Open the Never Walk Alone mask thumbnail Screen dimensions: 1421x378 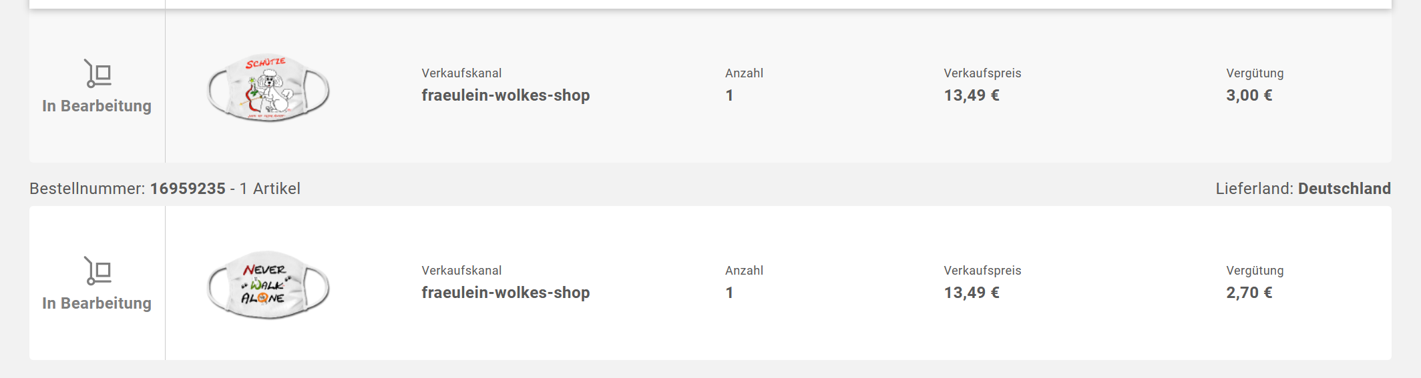click(268, 285)
